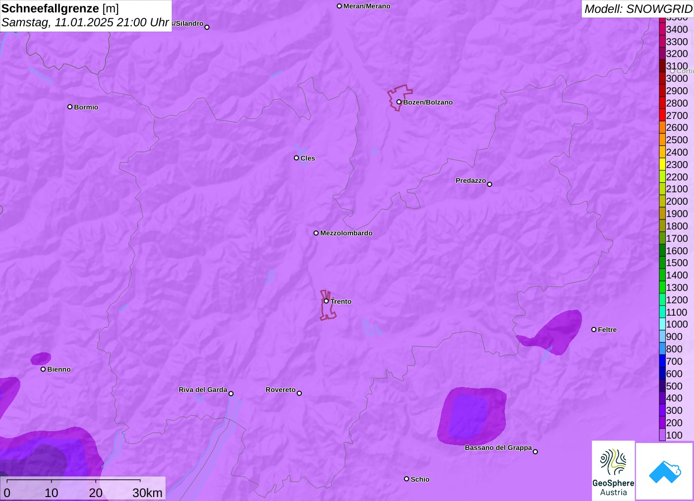Click the Riva del Garda marker dot
The image size is (694, 501).
coord(231,393)
